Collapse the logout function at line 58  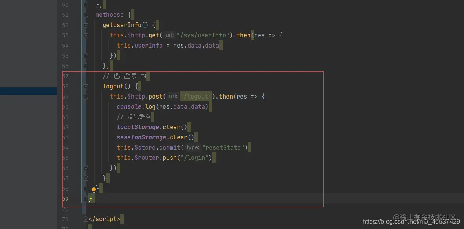click(86, 86)
